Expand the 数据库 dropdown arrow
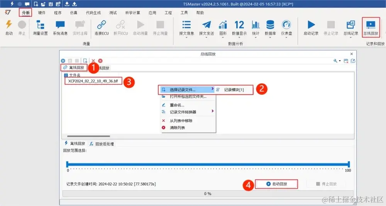386x206 pixels. pos(270,37)
